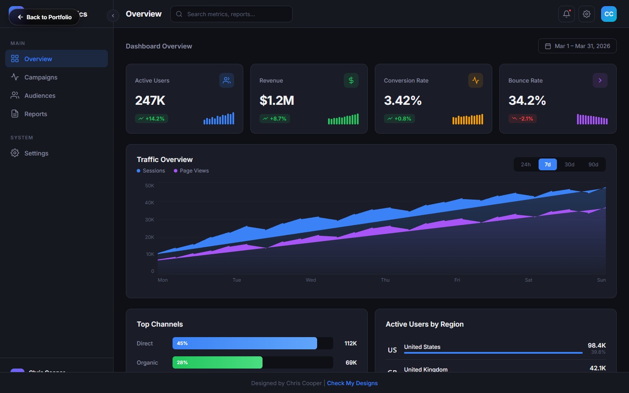Click the Active Users blue sparkline
This screenshot has width=629, height=393.
point(219,118)
